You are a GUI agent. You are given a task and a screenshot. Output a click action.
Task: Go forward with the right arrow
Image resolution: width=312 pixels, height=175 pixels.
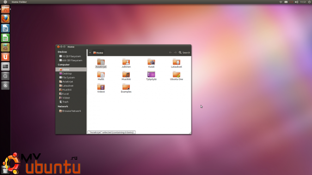[175, 52]
